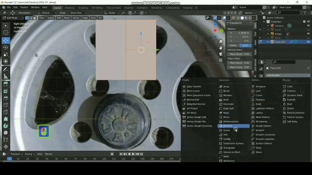Select the Measure tool
This screenshot has height=175, width=312.
coord(6,76)
